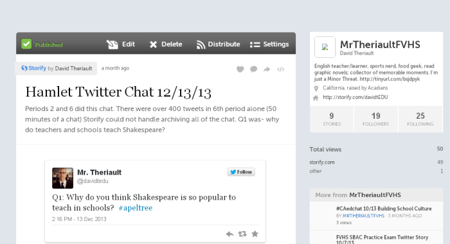Open comments via speech bubble icon
This screenshot has width=450, height=244.
253,69
